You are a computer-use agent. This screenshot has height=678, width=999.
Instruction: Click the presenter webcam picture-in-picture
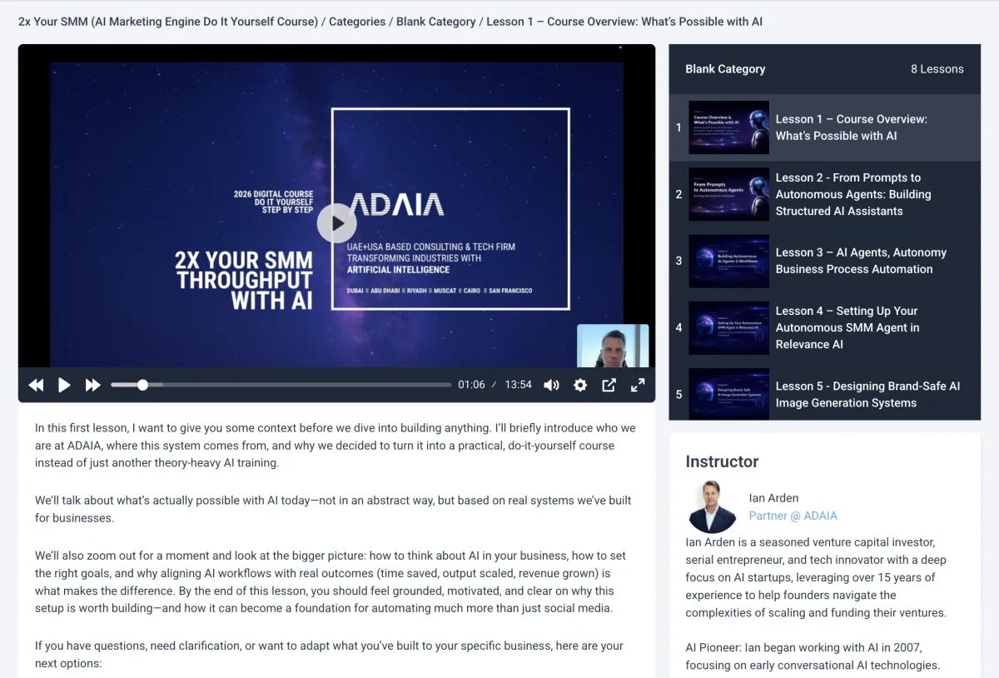pos(613,346)
